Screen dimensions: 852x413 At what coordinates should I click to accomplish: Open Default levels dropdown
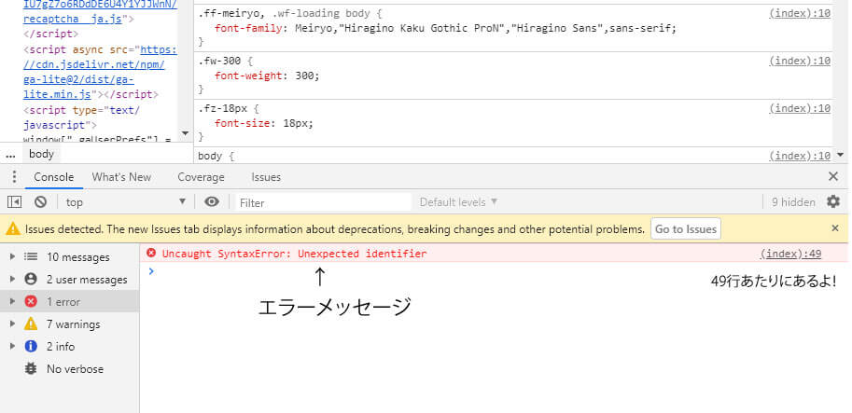coord(458,202)
